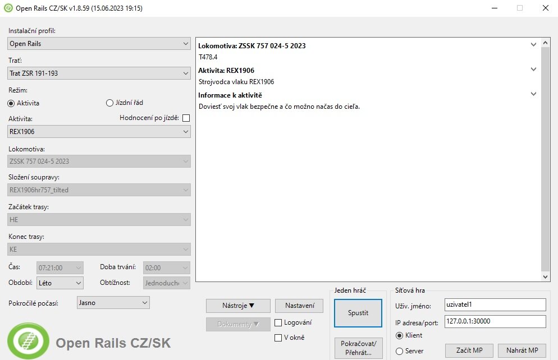Screen dimensions: 558x360
Task: Open the Instalační profil dropdown
Action: click(99, 44)
